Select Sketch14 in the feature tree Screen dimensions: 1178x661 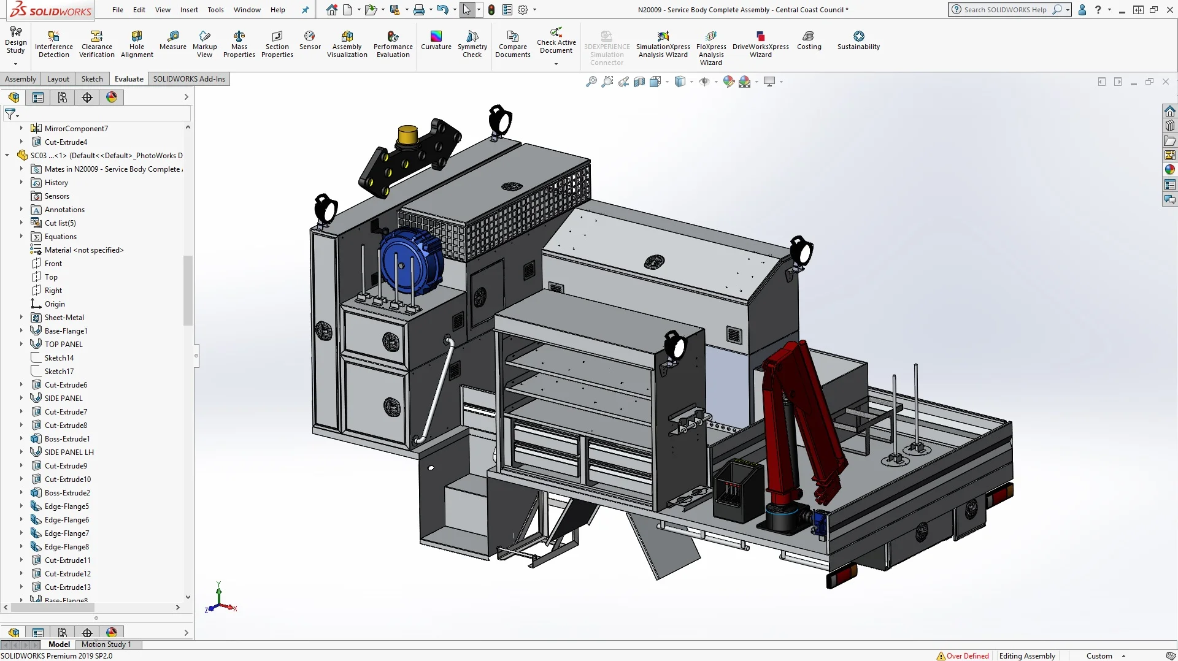pos(59,358)
